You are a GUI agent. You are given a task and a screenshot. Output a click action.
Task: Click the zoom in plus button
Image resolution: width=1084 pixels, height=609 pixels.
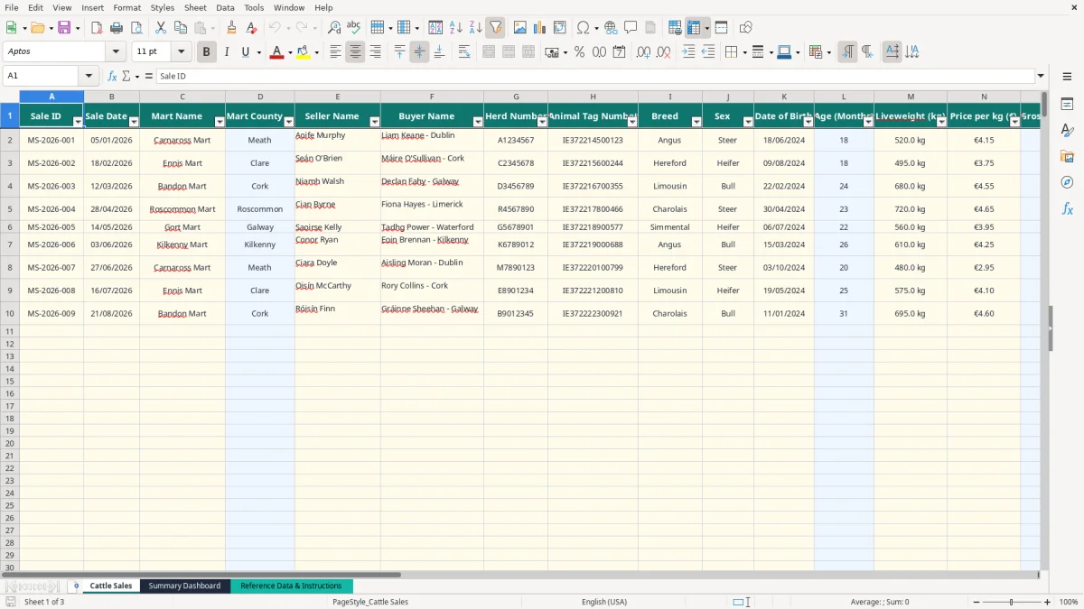pyautogui.click(x=1048, y=602)
